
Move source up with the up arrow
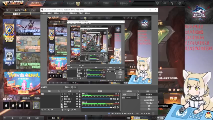(72, 110)
